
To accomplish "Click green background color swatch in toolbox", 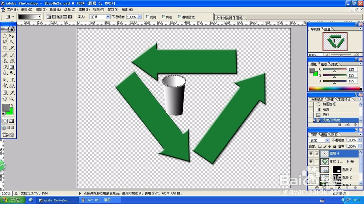I will pos(11,112).
